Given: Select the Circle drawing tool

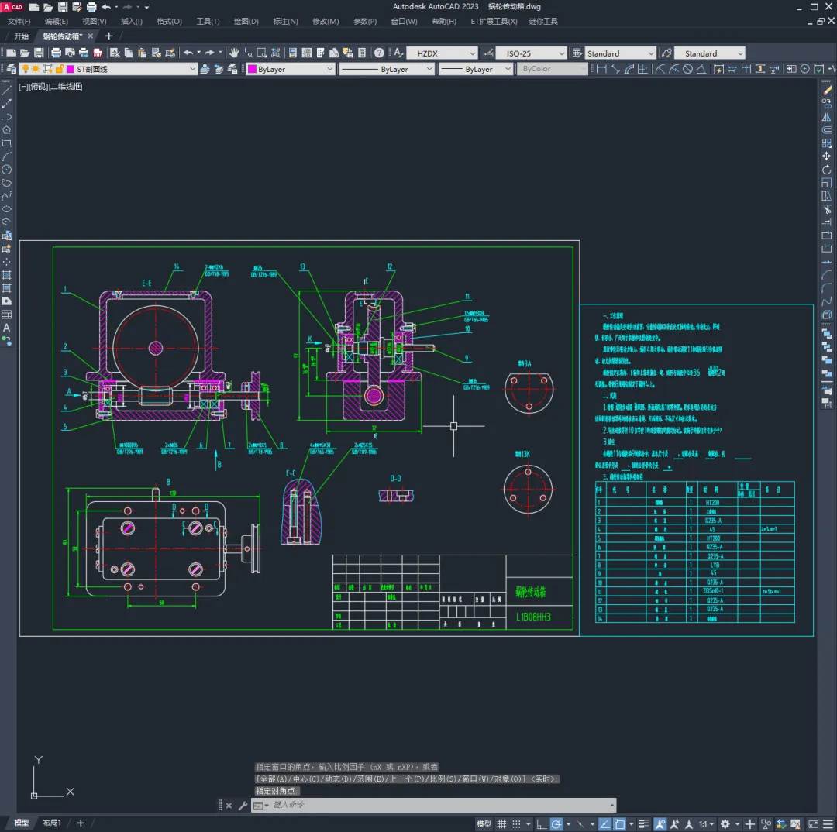Looking at the screenshot, I should point(7,170).
